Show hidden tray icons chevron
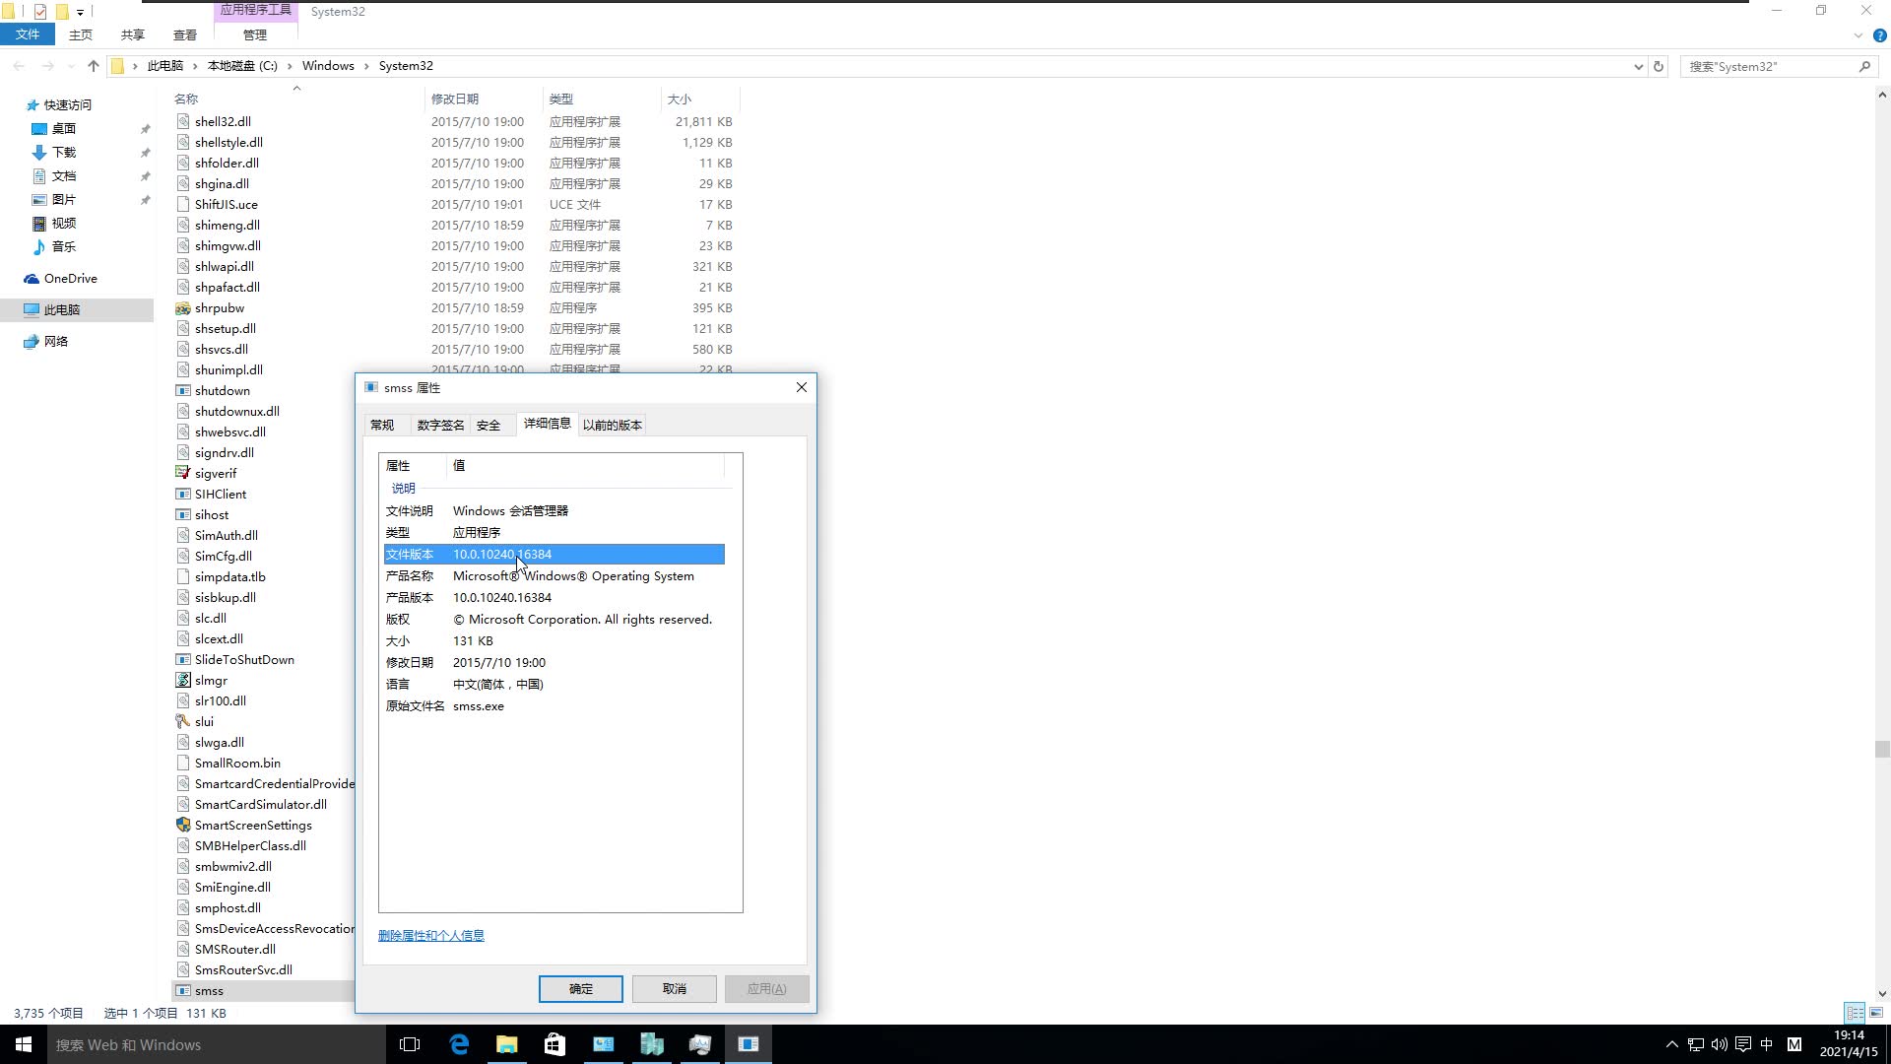The image size is (1891, 1064). click(1671, 1044)
